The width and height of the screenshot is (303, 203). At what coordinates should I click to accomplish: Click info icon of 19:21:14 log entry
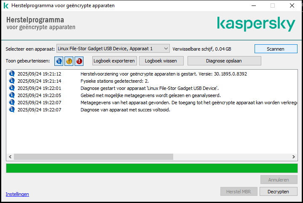(x=12, y=81)
